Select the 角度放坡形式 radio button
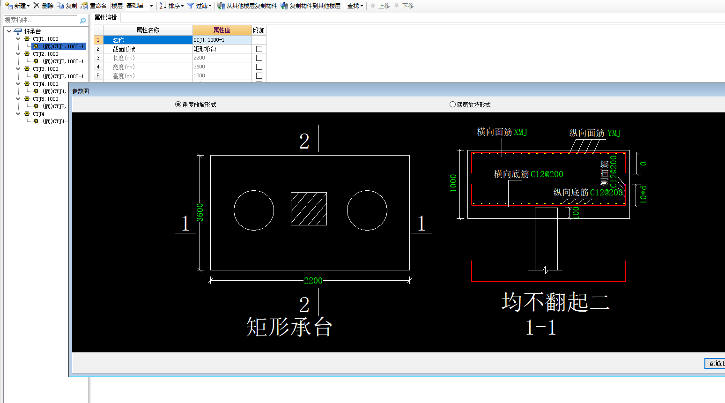Screen dimensions: 725x403 point(178,104)
